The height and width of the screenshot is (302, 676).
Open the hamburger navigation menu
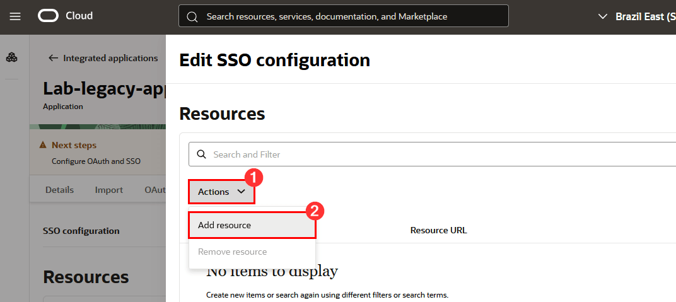tap(15, 16)
